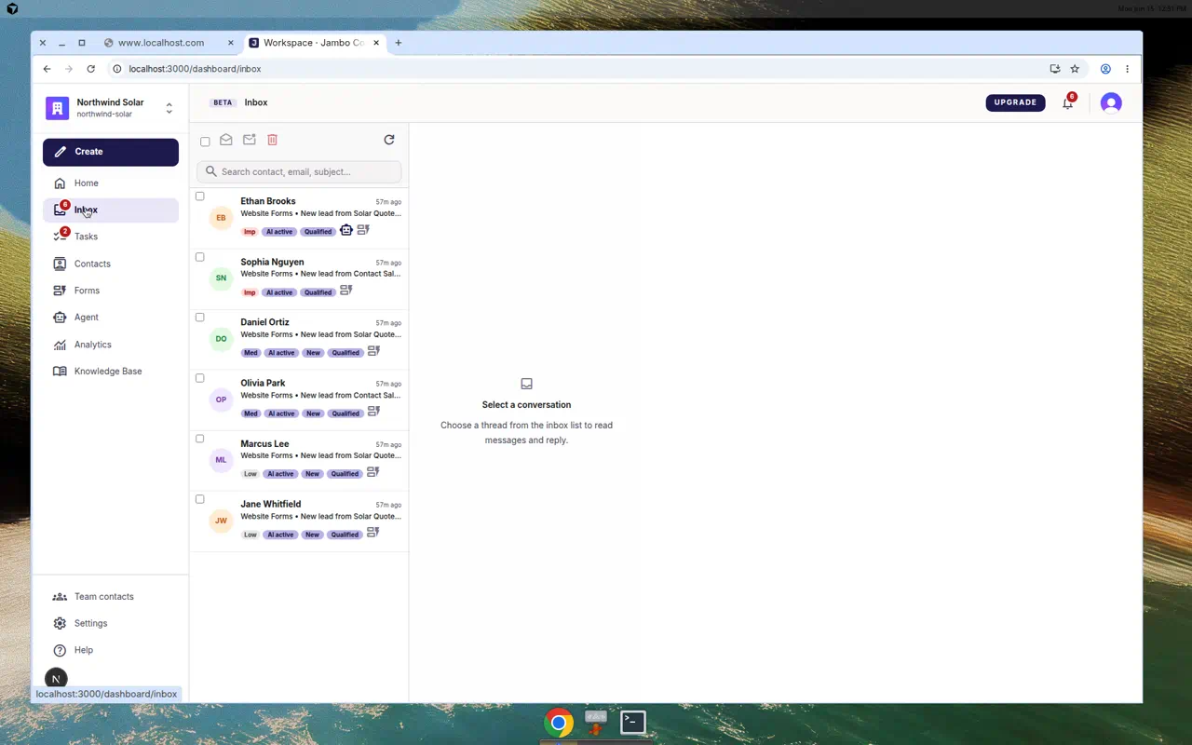
Task: Open the user profile avatar menu
Action: point(1111,103)
